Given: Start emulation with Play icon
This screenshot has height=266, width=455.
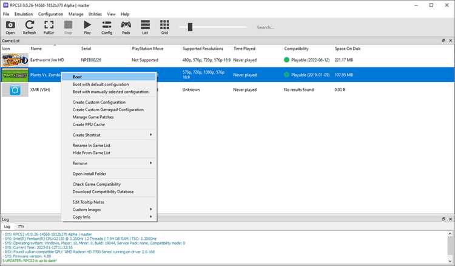Looking at the screenshot, I should (x=87, y=27).
